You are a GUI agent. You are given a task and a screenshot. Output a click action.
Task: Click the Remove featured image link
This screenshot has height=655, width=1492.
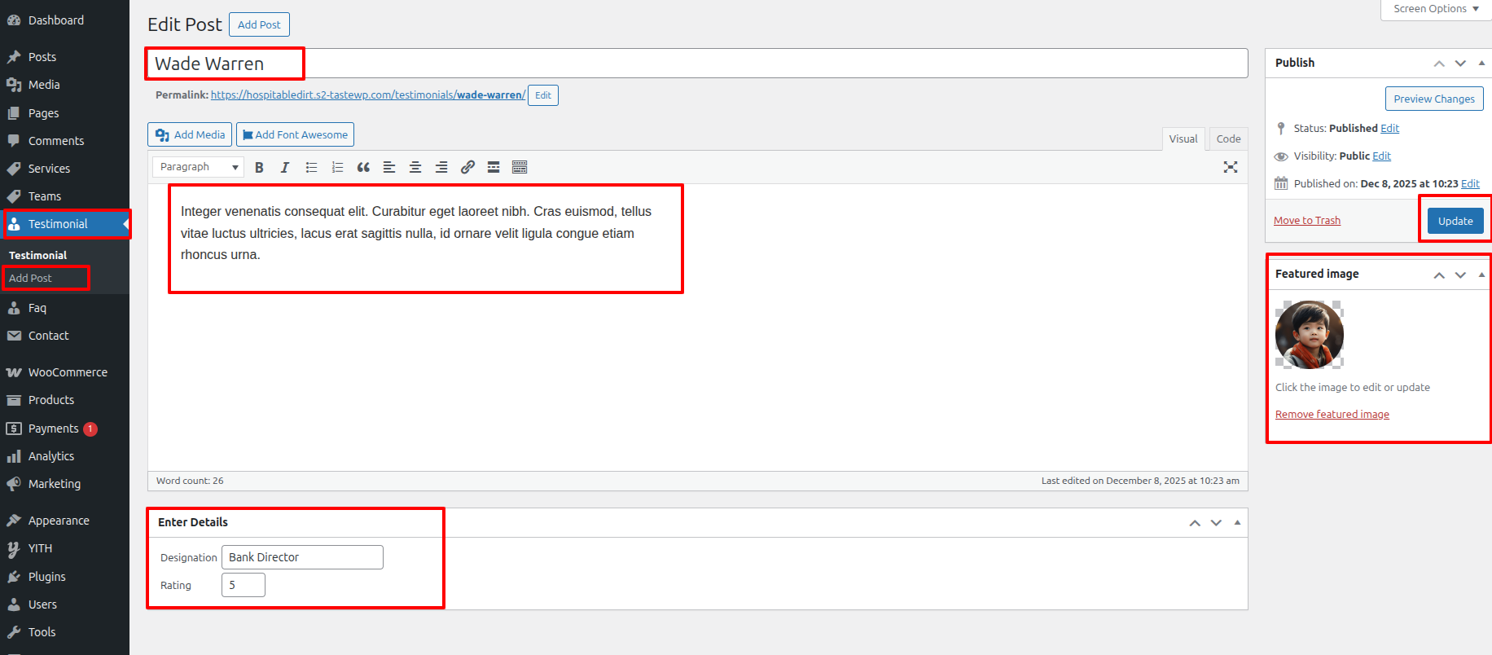coord(1332,415)
